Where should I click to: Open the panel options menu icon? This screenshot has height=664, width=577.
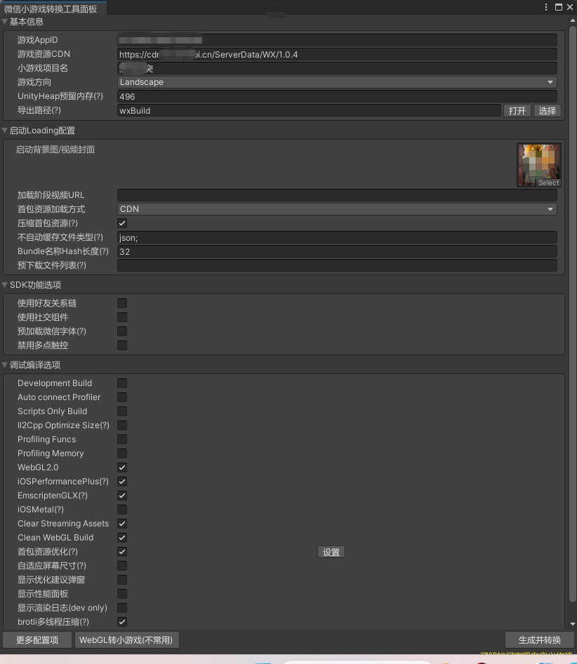coord(545,6)
